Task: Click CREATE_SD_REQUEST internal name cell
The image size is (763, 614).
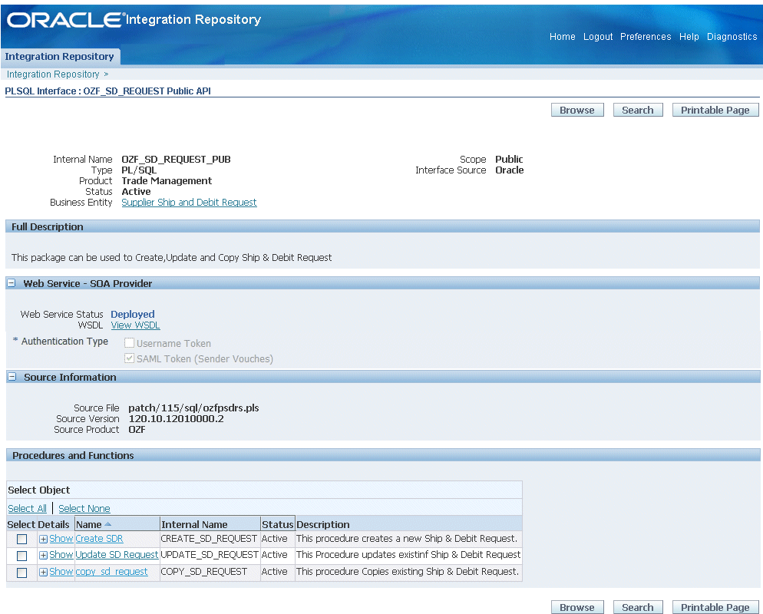Action: (209, 539)
